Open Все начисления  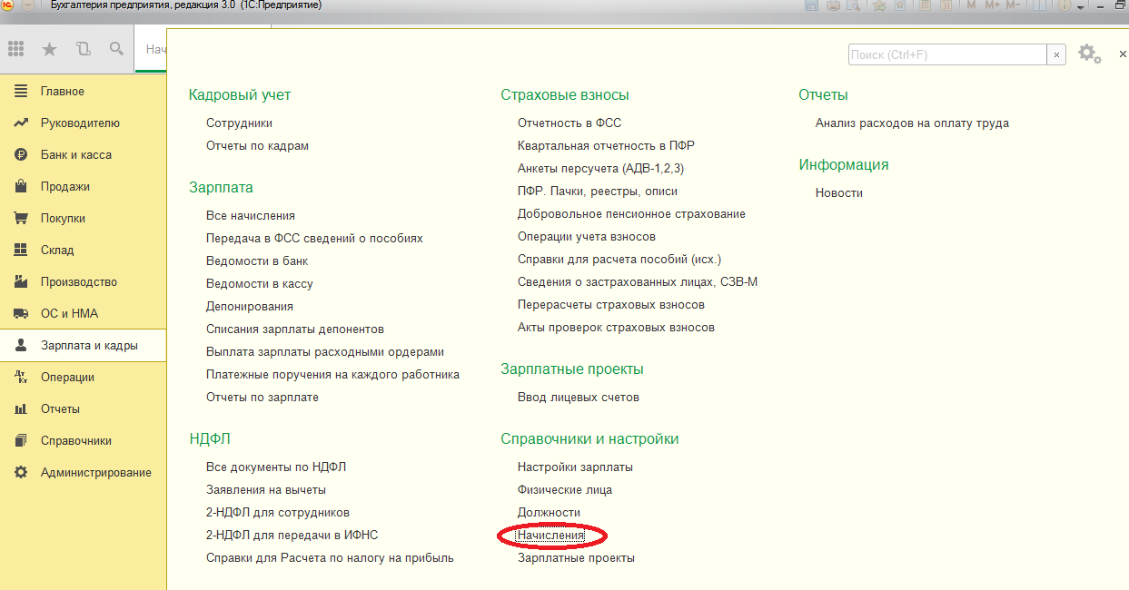[251, 216]
